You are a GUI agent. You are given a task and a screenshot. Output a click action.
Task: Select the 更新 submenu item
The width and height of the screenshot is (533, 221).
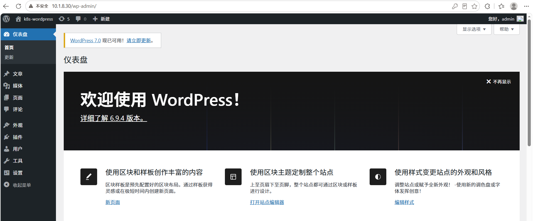coord(9,57)
